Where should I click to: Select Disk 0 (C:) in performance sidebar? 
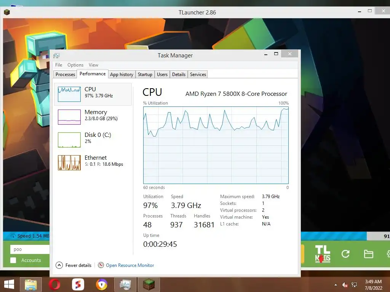(x=93, y=140)
